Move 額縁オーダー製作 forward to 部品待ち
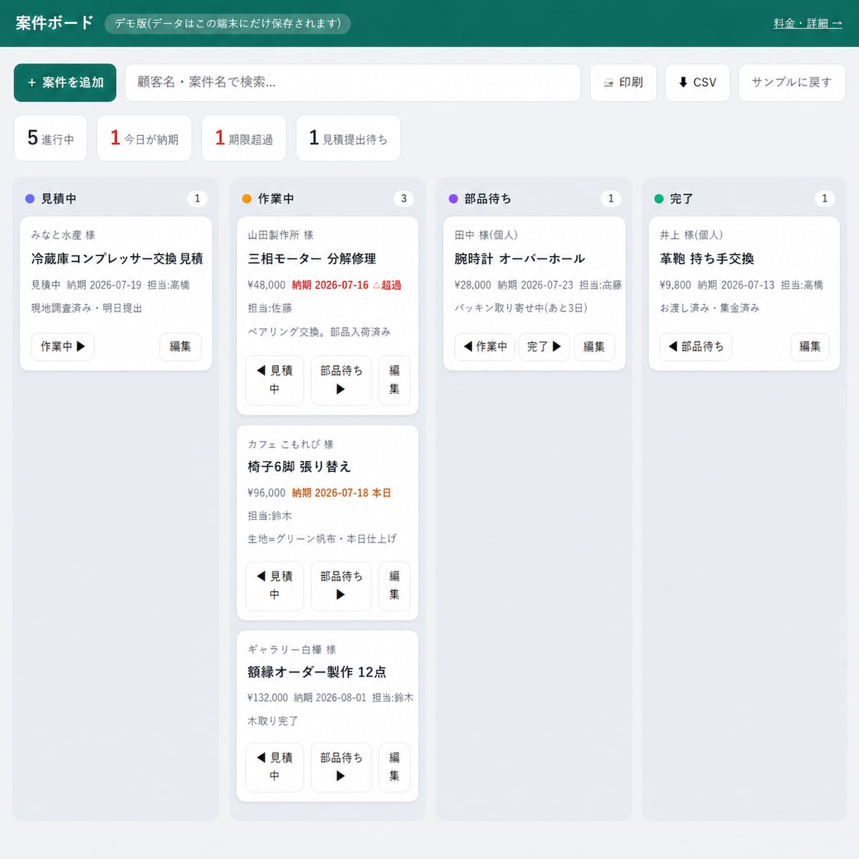 coord(341,767)
